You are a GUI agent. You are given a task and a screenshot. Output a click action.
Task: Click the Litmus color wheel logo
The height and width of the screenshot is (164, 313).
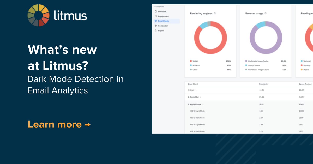pyautogui.click(x=38, y=15)
